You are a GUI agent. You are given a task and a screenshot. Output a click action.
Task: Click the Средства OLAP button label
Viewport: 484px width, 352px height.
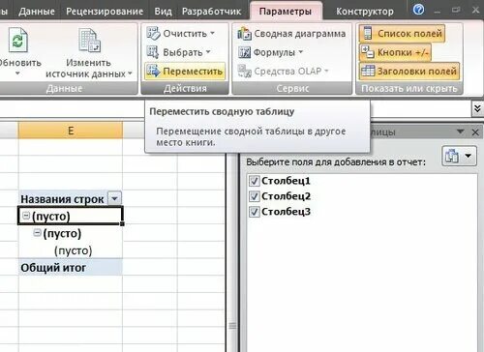click(287, 71)
